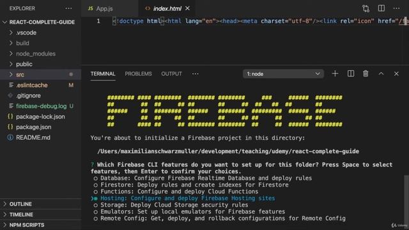Screen dimensions: 409x230
Task: Expand the OUTLINE section
Action: click(x=4, y=204)
